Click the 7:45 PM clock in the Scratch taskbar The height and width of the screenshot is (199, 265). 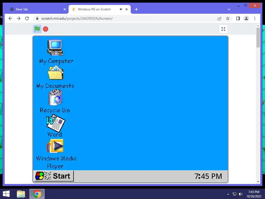208,176
